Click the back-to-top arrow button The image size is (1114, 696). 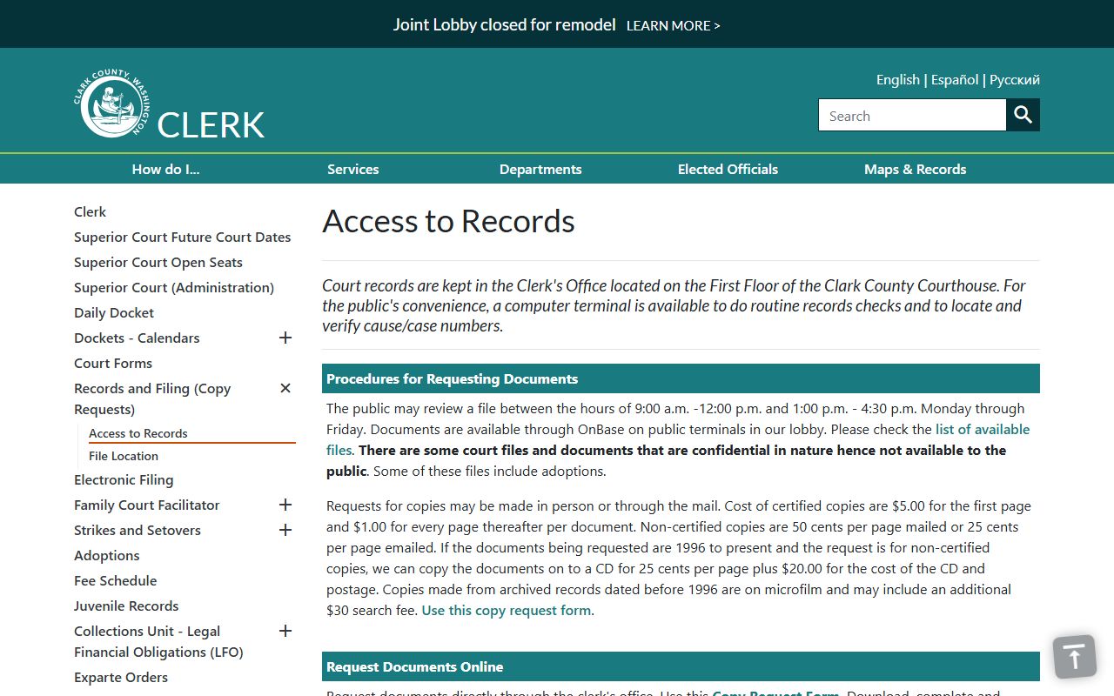point(1075,656)
